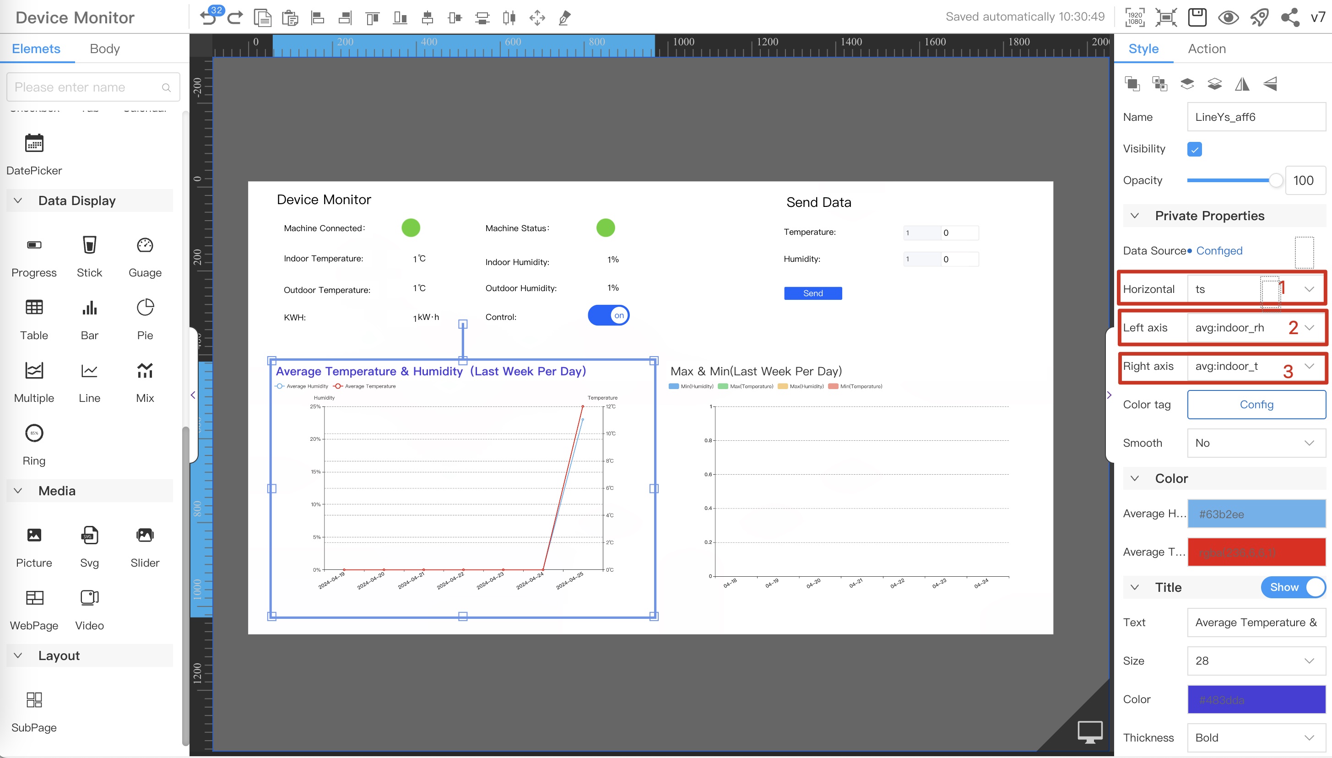This screenshot has width=1332, height=758.
Task: Toggle Average Temperature legend entry
Action: 364,386
